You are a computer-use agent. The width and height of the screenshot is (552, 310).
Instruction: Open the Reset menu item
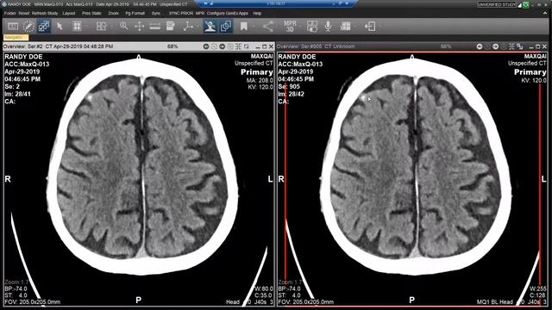pos(24,14)
